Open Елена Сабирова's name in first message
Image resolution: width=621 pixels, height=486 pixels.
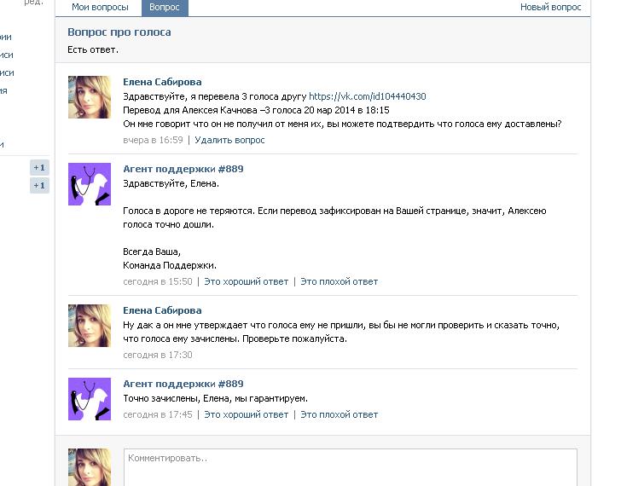tap(162, 82)
